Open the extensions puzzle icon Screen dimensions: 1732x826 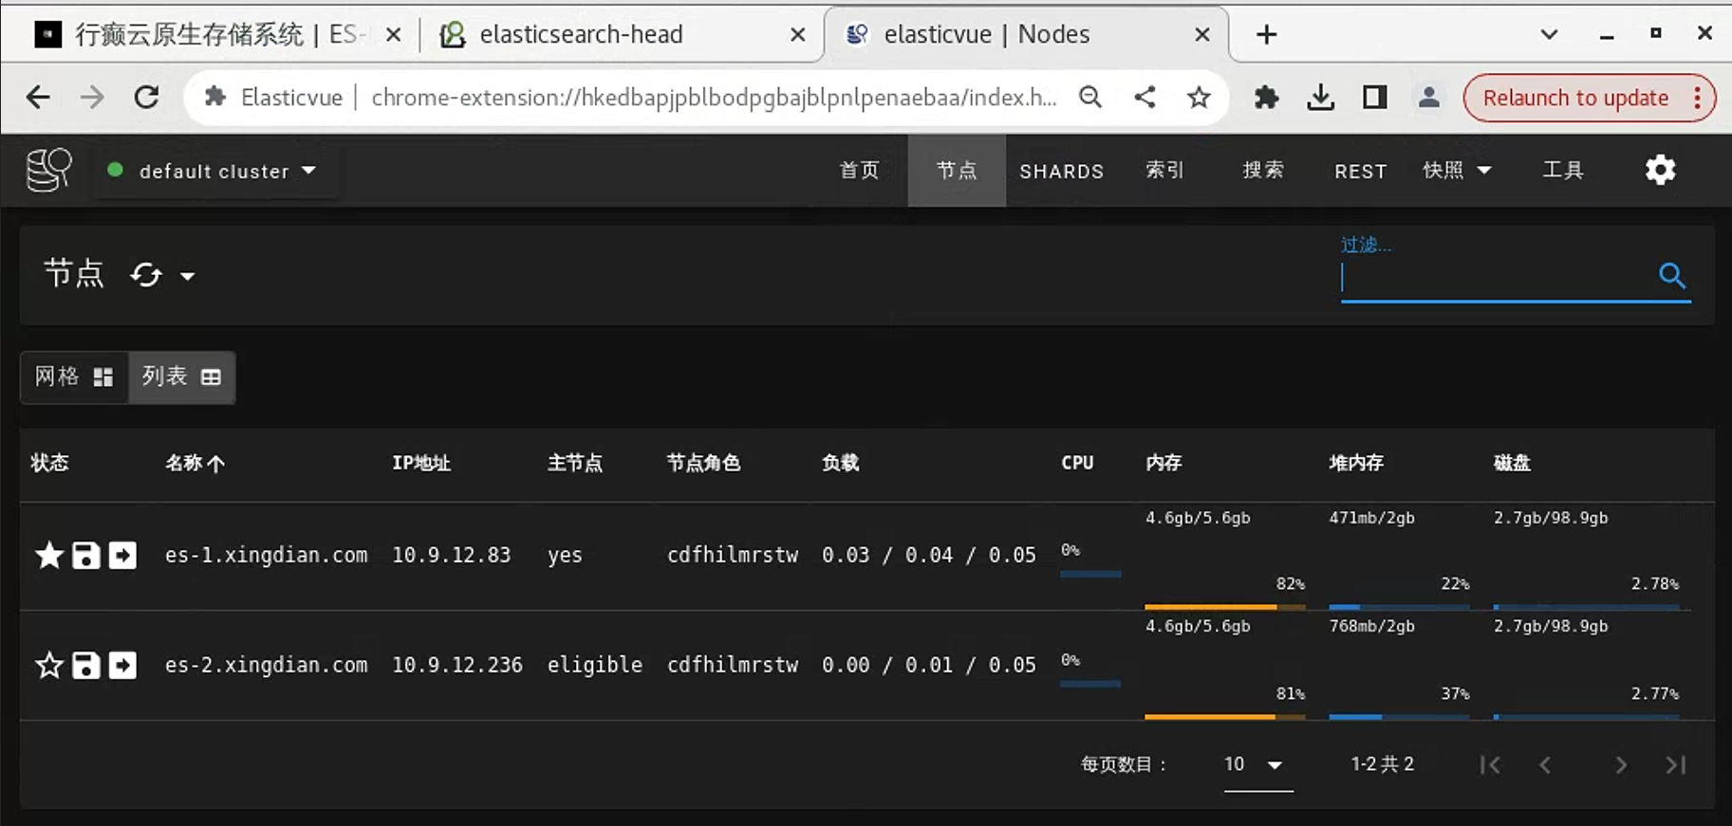(1266, 97)
